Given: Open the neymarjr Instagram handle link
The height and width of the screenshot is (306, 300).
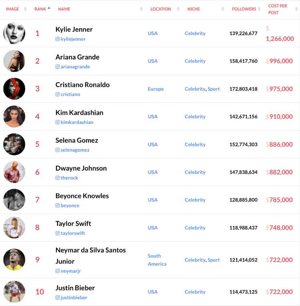Looking at the screenshot, I should click(x=70, y=271).
